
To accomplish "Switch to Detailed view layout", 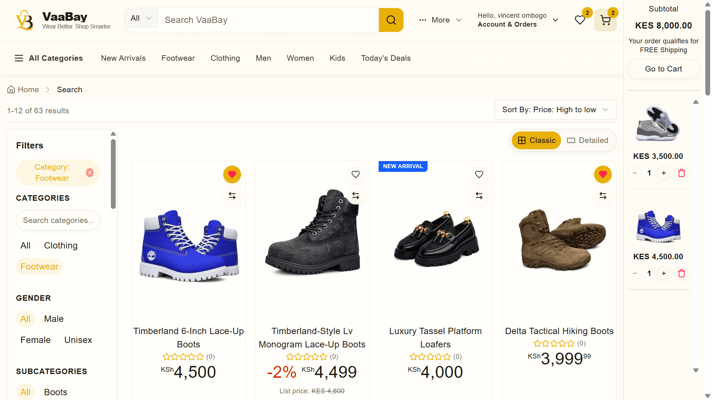I will pyautogui.click(x=588, y=140).
